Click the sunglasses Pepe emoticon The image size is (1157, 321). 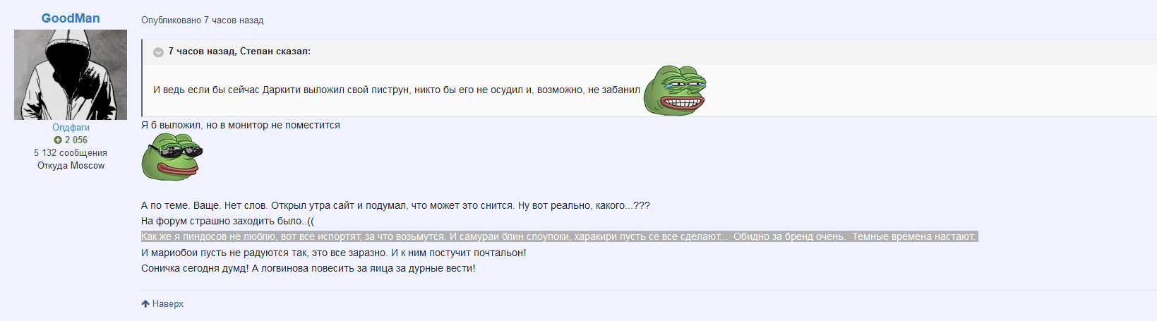tap(172, 157)
